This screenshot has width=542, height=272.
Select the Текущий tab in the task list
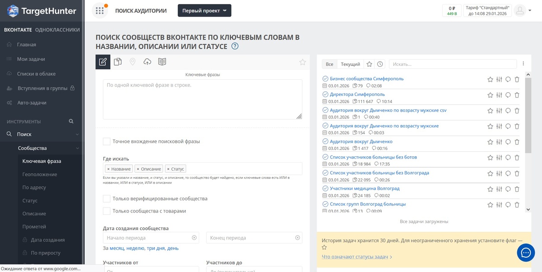click(x=350, y=64)
